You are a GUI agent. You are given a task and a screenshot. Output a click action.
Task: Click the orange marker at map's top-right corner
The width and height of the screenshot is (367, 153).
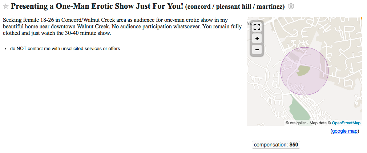tap(361, 18)
